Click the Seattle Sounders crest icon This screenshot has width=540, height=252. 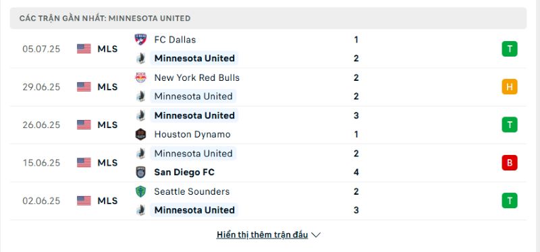pyautogui.click(x=140, y=191)
